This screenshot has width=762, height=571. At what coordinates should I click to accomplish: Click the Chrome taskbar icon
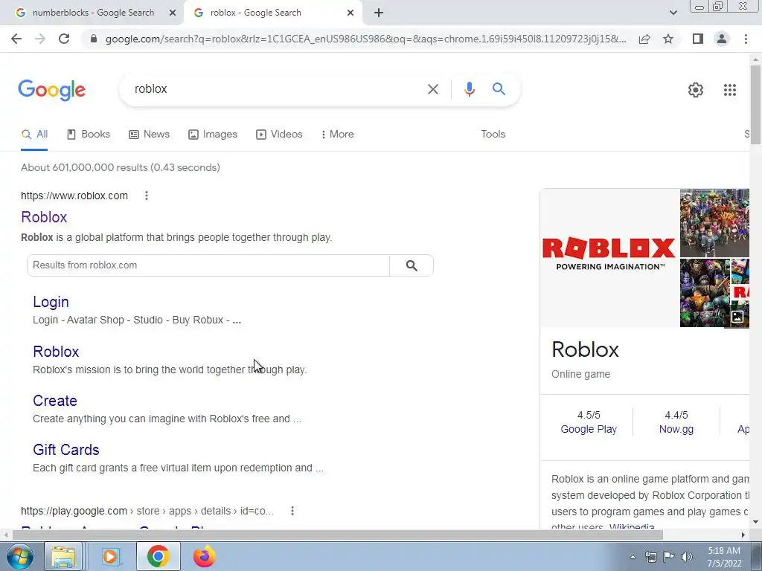(158, 556)
